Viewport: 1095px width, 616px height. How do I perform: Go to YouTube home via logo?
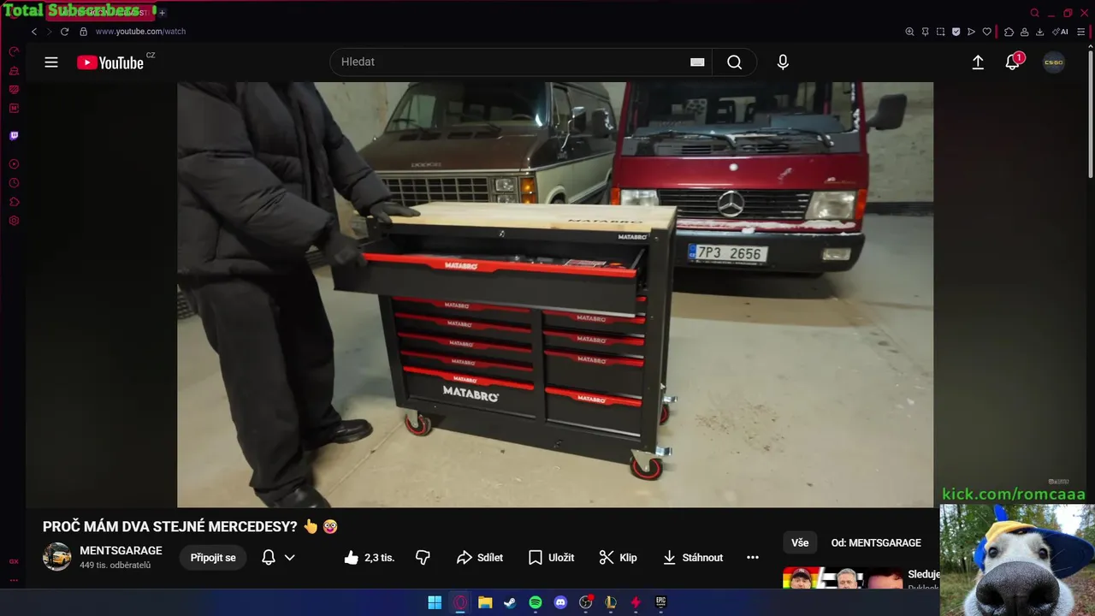click(111, 62)
